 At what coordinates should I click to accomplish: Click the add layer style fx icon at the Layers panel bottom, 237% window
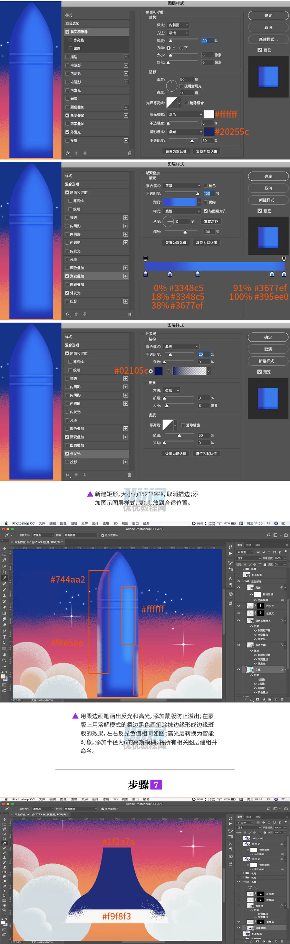(251, 699)
